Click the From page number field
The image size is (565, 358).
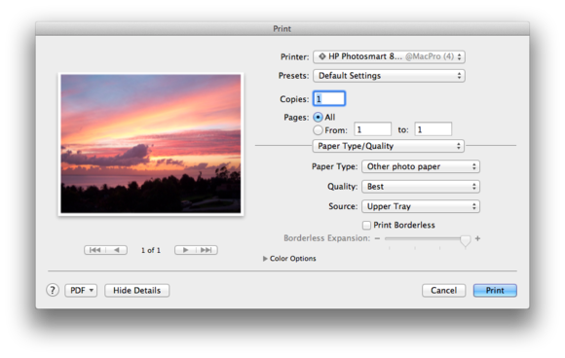point(372,129)
